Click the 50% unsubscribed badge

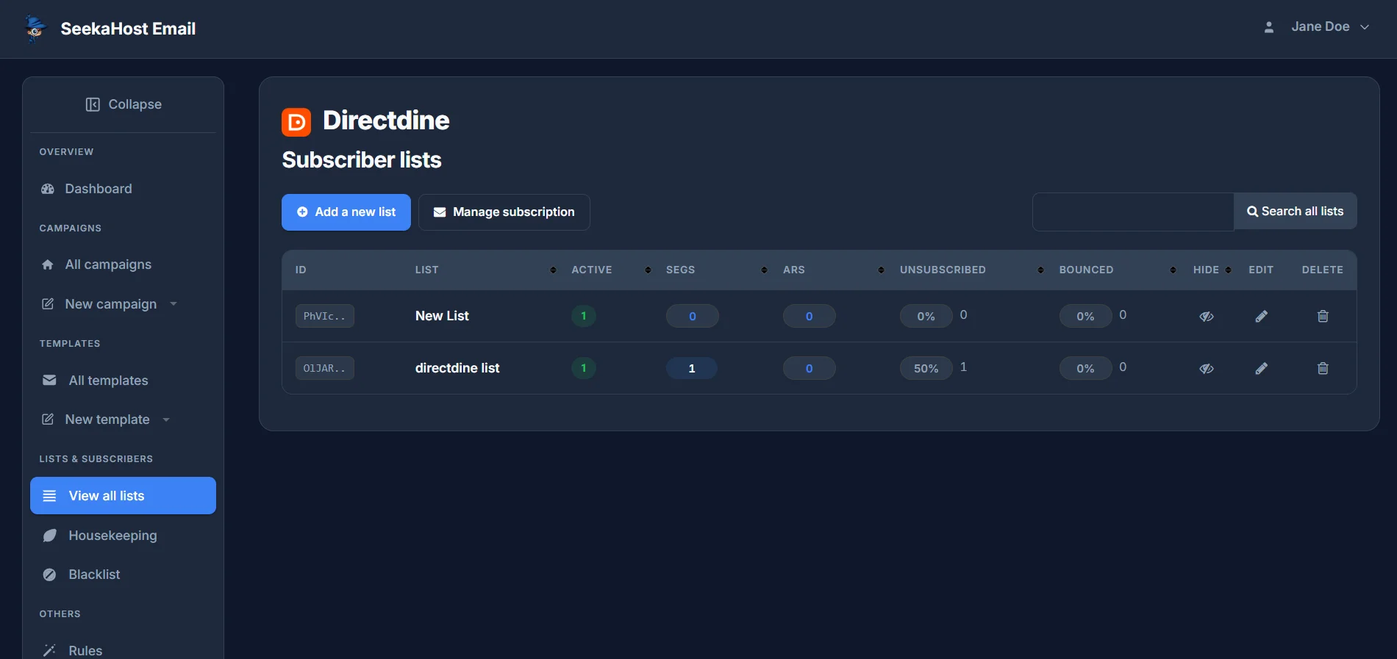point(926,369)
